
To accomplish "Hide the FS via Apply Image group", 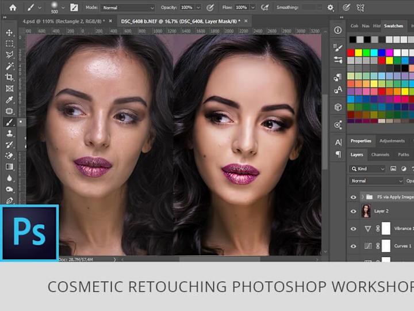I will click(x=353, y=197).
